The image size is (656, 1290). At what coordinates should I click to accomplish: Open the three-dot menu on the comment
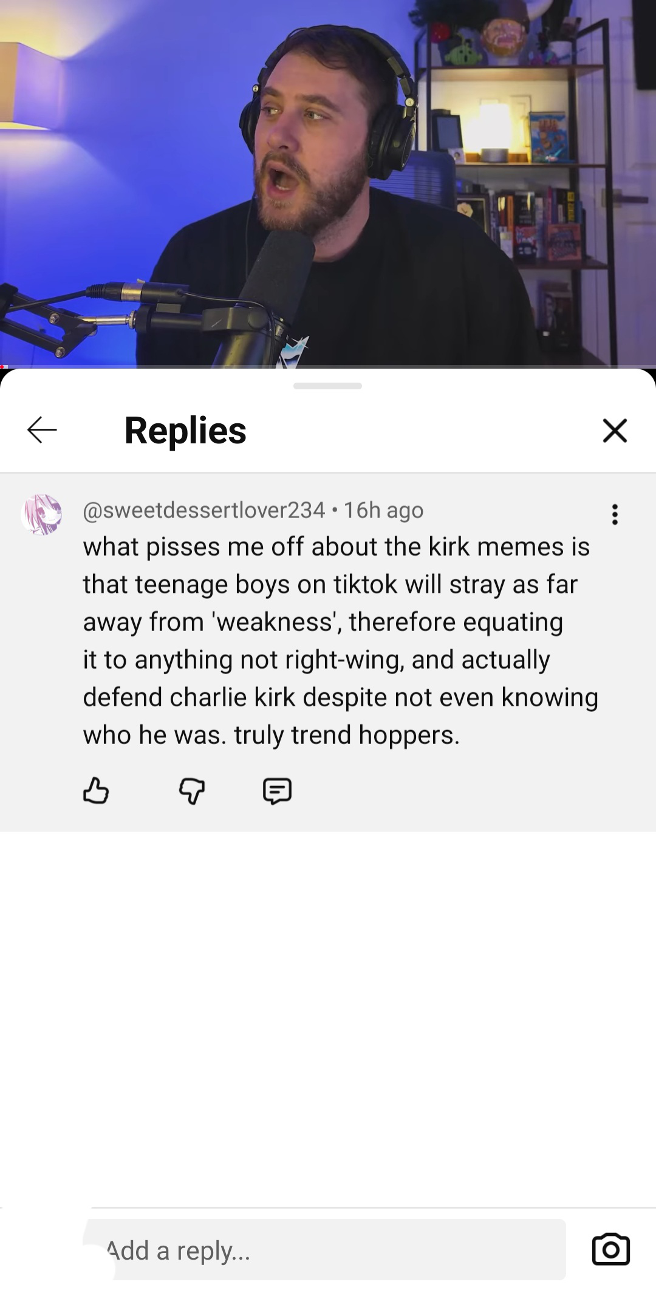click(615, 514)
